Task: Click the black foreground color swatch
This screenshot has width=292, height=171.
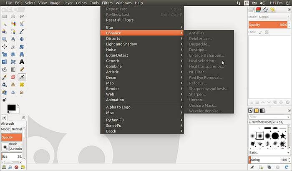Action: [x=11, y=108]
